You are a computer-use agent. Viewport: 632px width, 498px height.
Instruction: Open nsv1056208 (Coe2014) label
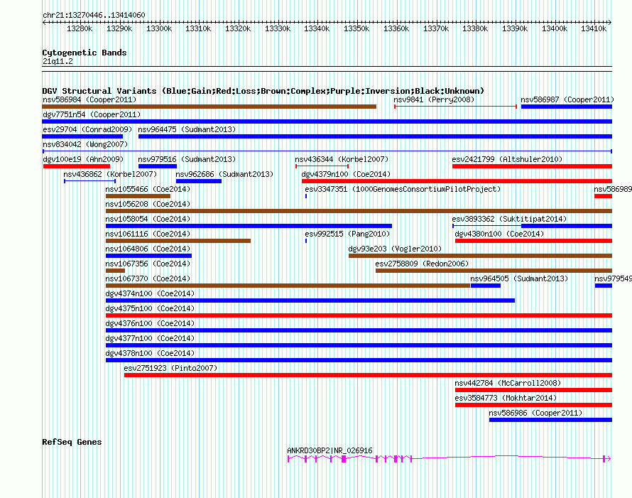(148, 204)
